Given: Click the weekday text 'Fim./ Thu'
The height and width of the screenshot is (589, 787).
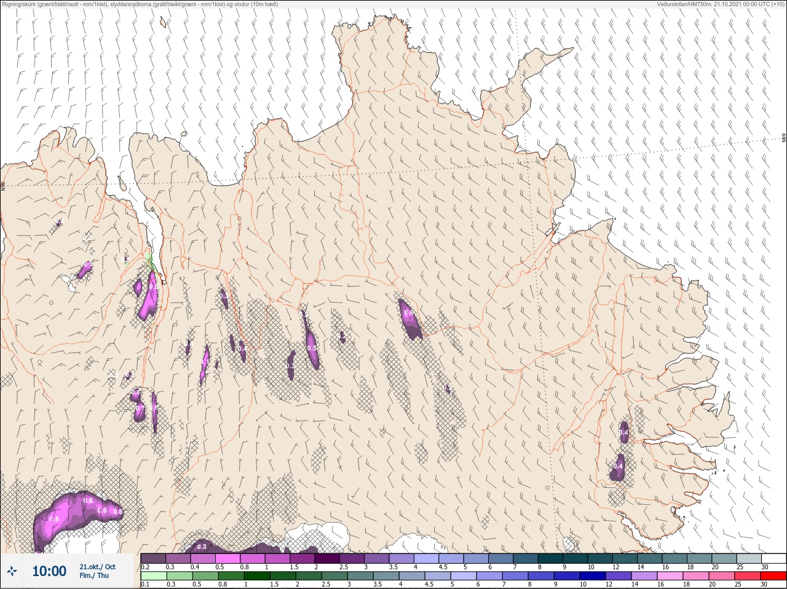Looking at the screenshot, I should click(94, 575).
